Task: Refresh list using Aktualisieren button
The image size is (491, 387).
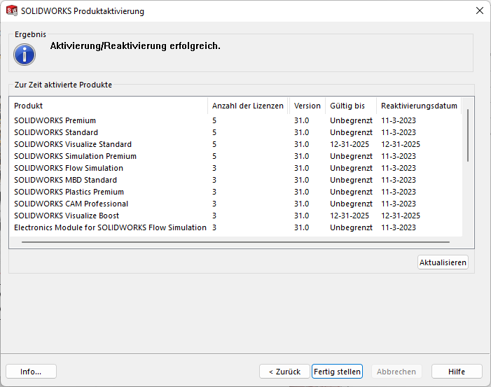Action: [x=443, y=262]
